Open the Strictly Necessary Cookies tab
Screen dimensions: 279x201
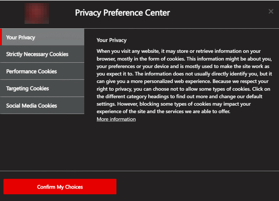coord(43,54)
